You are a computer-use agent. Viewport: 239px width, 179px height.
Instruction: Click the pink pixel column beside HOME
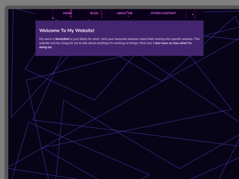[71, 14]
